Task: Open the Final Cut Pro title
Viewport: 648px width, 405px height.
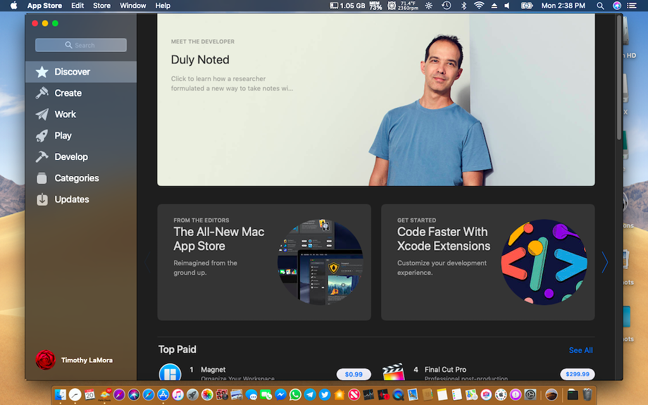Action: [445, 370]
